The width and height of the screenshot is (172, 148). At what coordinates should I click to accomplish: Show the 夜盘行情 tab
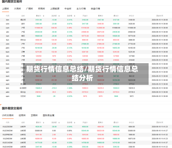tap(95, 9)
